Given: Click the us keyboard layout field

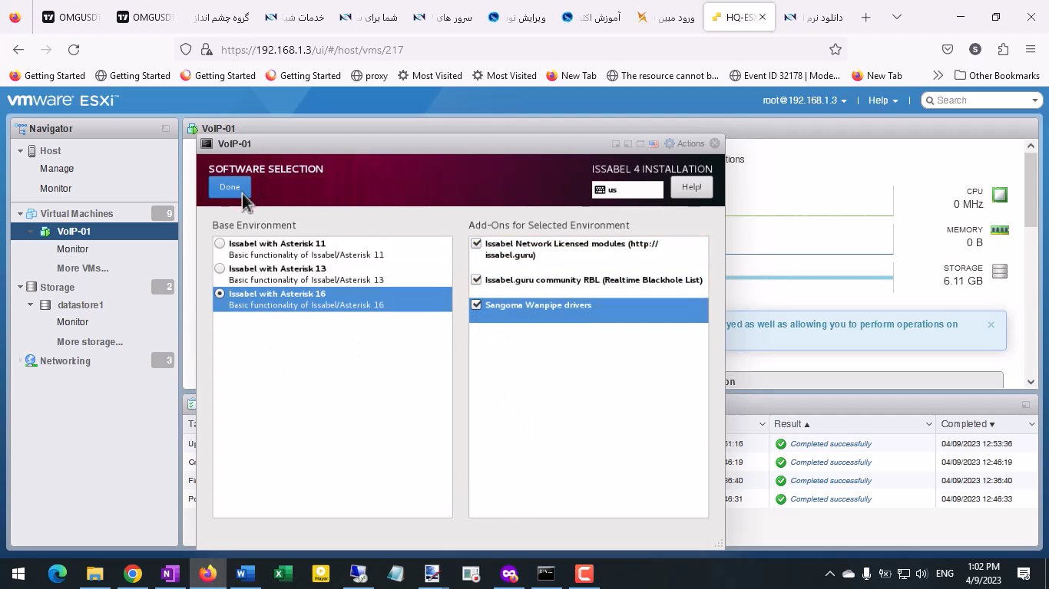Looking at the screenshot, I should click(x=627, y=189).
